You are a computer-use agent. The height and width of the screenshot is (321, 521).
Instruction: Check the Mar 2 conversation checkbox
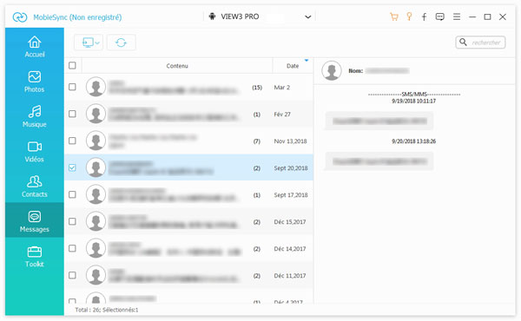click(72, 87)
